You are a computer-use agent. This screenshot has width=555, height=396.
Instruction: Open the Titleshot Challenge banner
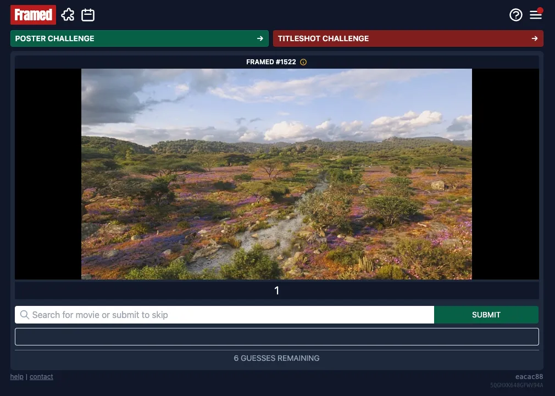pos(408,38)
